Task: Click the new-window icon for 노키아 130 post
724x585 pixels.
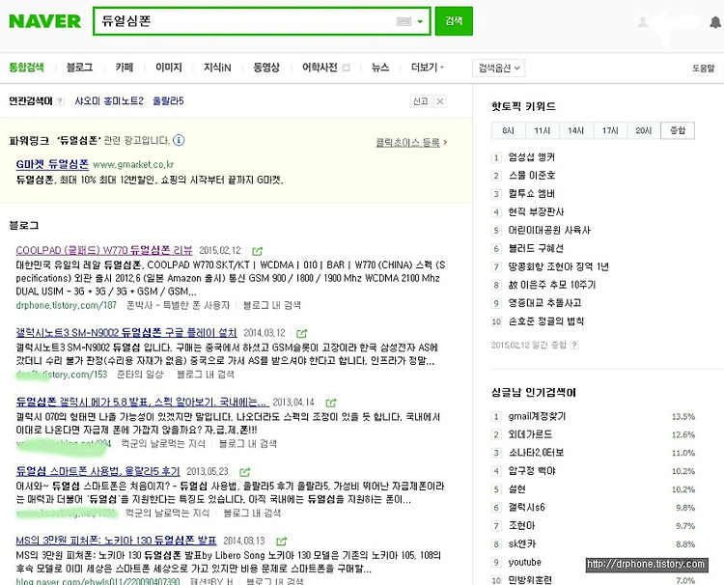Action: click(x=281, y=541)
